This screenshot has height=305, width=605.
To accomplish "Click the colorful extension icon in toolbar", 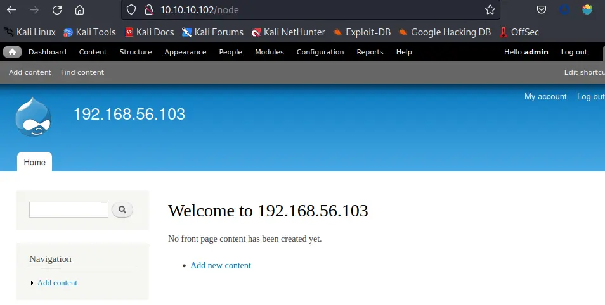I will click(587, 9).
